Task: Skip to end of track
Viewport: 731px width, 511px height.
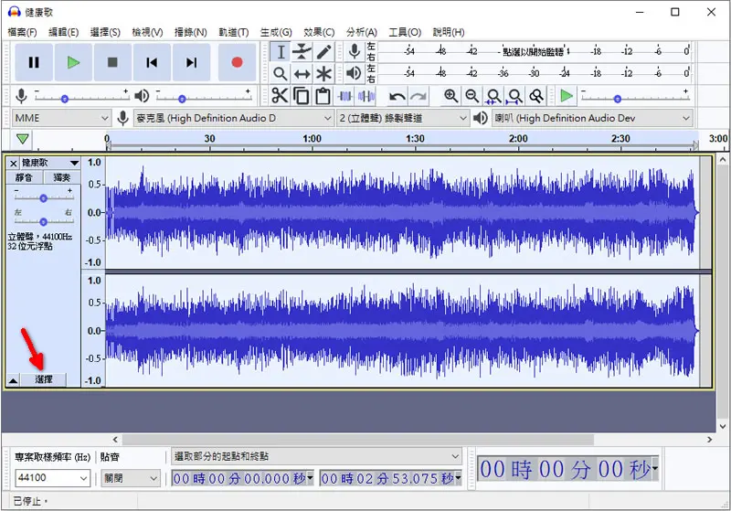Action: coord(191,62)
